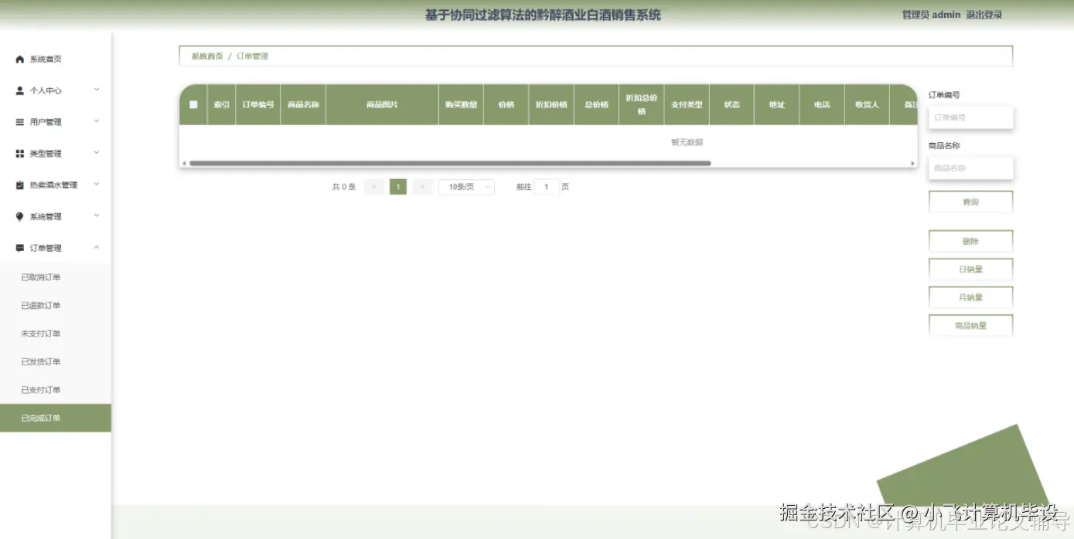Click the table's left scroll arrow
This screenshot has width=1074, height=539.
click(x=183, y=163)
